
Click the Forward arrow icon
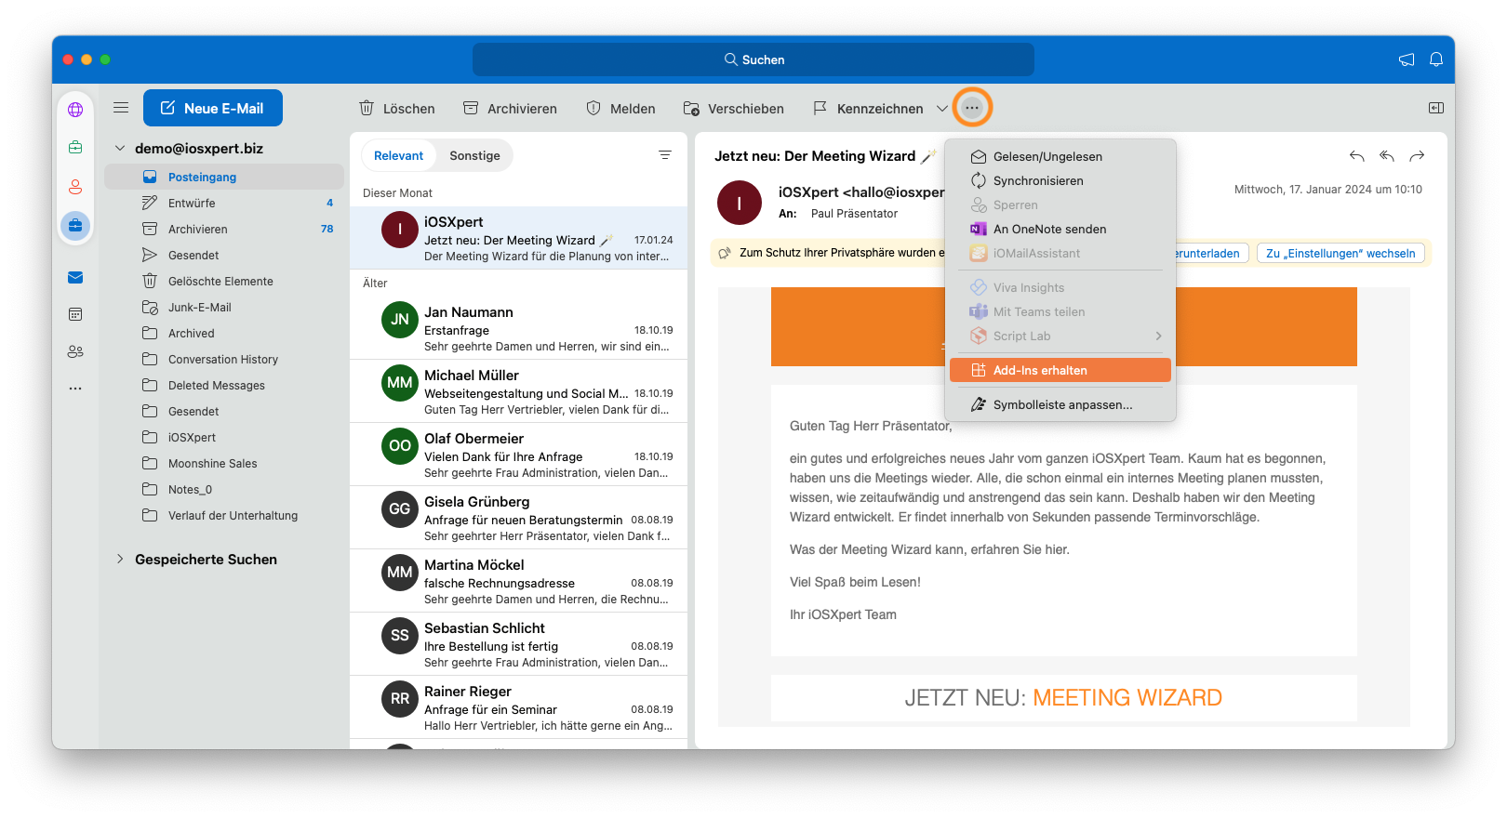click(x=1417, y=156)
